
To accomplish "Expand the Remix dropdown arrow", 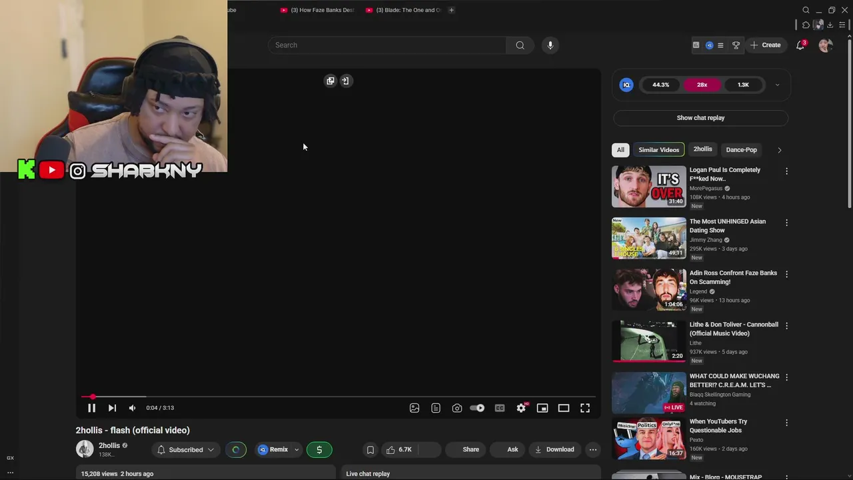I will click(x=297, y=450).
